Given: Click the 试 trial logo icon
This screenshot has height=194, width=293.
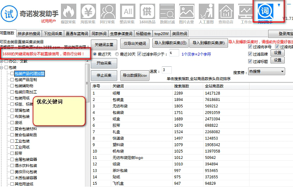Looking at the screenshot, I should pos(9,14).
